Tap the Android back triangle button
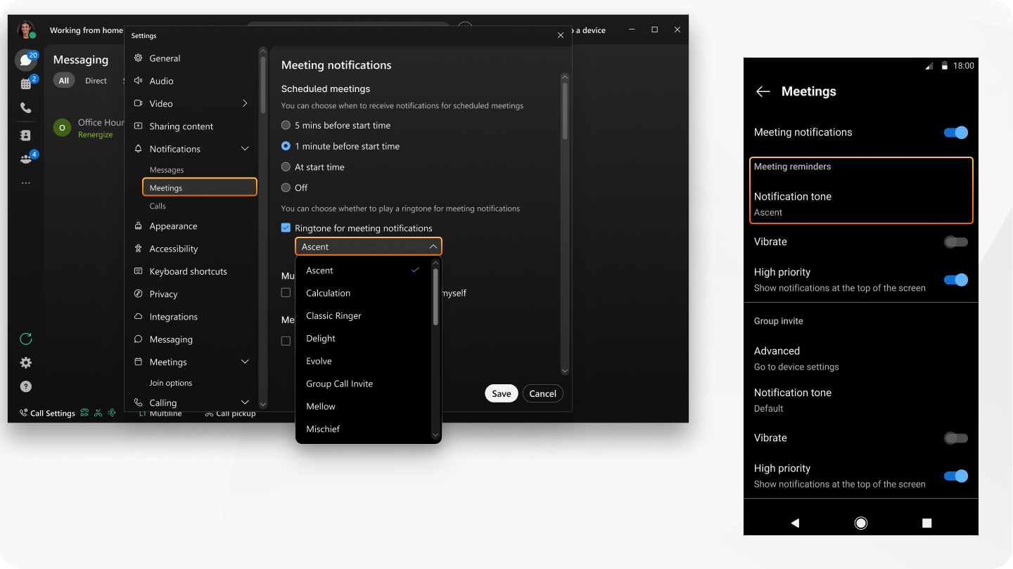This screenshot has width=1013, height=569. 795,523
